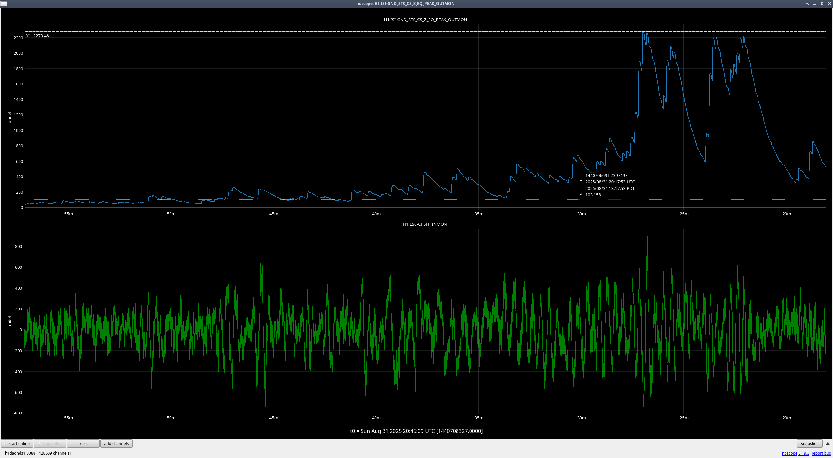833x458 pixels.
Task: Click the H1:ISI-GND_STS_CS_Z_EQ_PEAK_OUTMON plot title
Action: click(425, 20)
